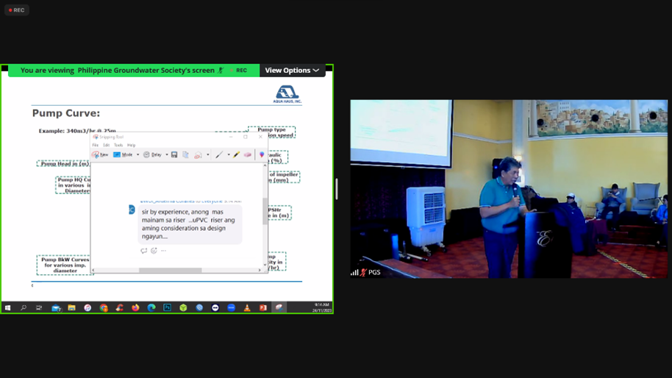Click the vertical scrollbar thumb in Snipping Tool
The image size is (672, 378).
pyautogui.click(x=265, y=213)
